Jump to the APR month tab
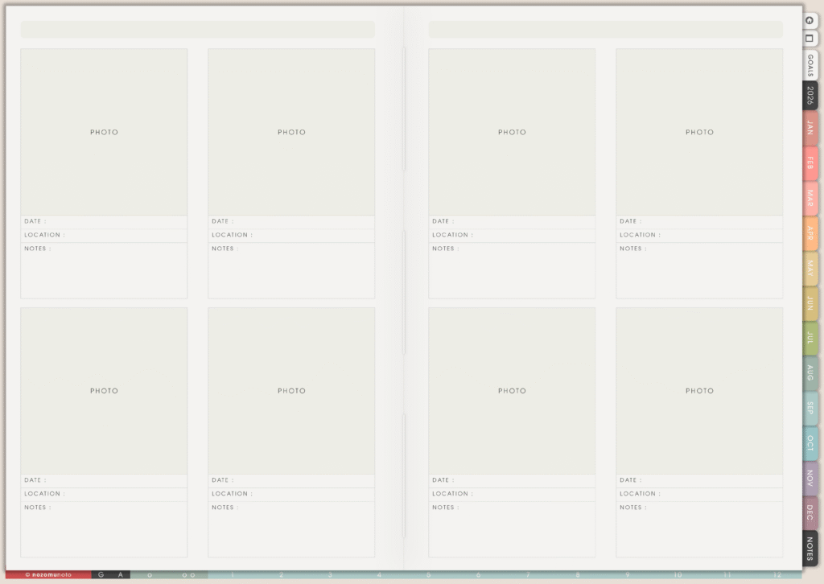Image resolution: width=824 pixels, height=584 pixels. 810,233
